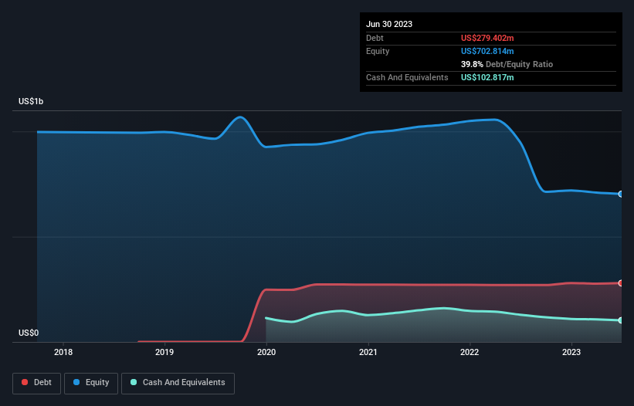Toggle the Cash And Equivalents legend button
634x406 pixels.
pyautogui.click(x=178, y=383)
